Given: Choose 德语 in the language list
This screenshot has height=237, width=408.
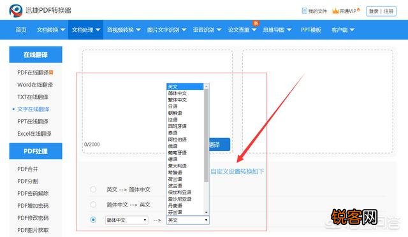Looking at the screenshot, I should pyautogui.click(x=185, y=159).
